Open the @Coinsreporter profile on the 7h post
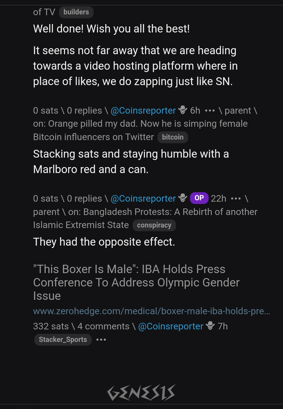Viewport: 283px width, 409px height. 171,326
